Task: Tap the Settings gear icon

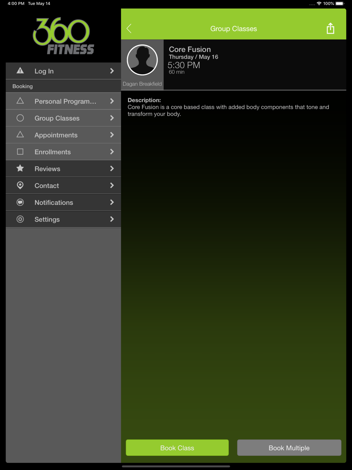Action: (20, 219)
